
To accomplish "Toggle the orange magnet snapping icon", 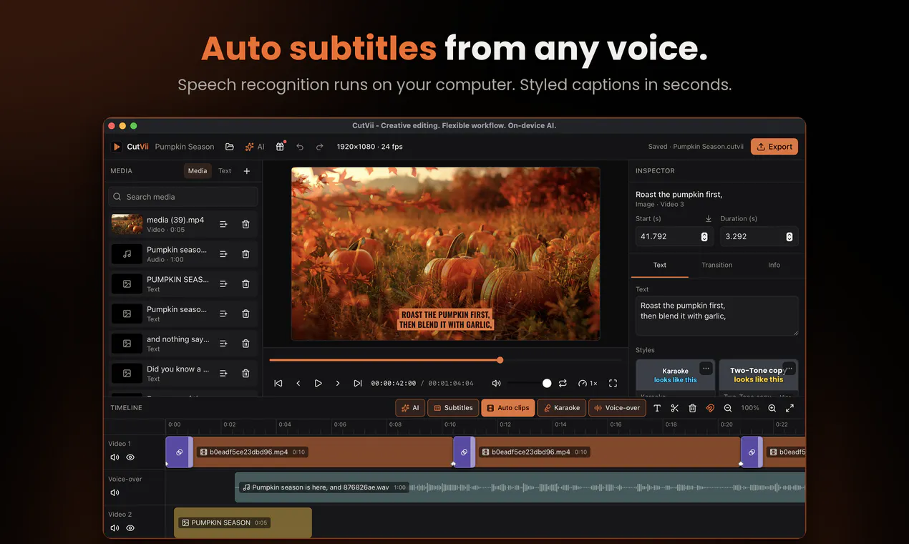I will [x=710, y=408].
